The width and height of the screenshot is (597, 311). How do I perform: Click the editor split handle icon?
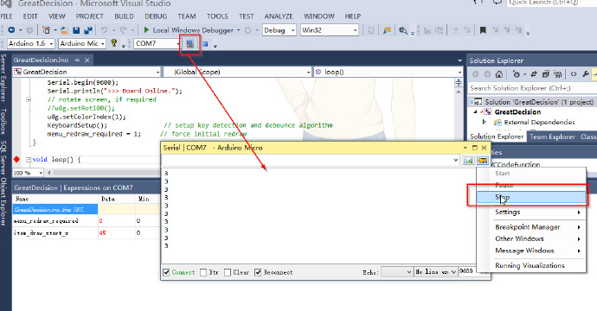tap(459, 83)
